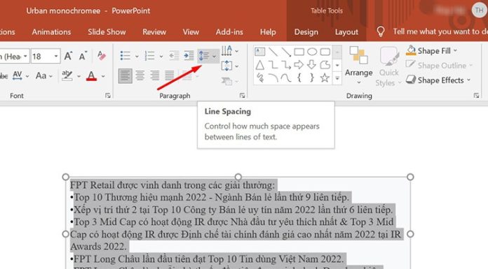Click the lightbulb Tell me icon
The image size is (488, 269).
[381, 31]
